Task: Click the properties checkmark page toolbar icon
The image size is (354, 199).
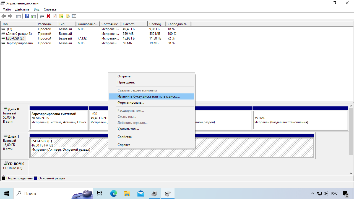Action: (55, 16)
